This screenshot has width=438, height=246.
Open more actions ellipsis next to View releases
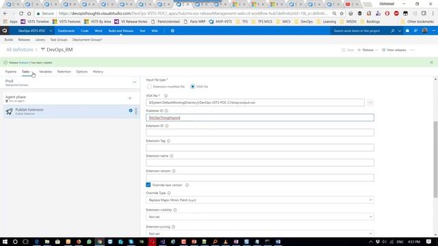(413, 50)
